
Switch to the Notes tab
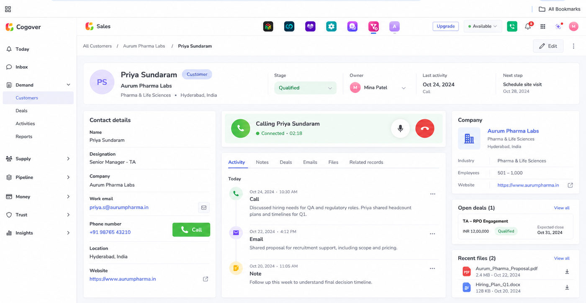(x=262, y=162)
